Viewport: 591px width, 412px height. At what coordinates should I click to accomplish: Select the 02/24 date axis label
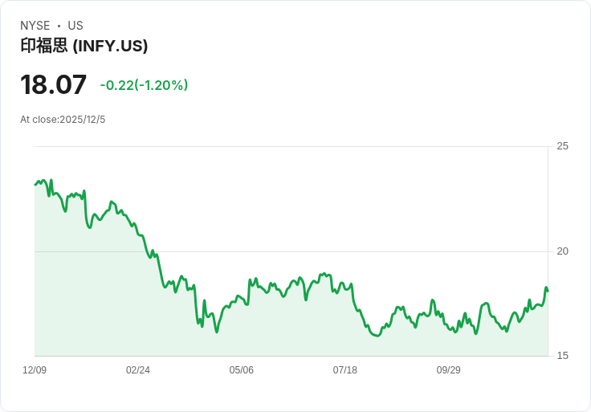point(138,370)
